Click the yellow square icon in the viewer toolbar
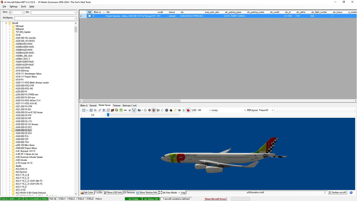 [x=117, y=110]
